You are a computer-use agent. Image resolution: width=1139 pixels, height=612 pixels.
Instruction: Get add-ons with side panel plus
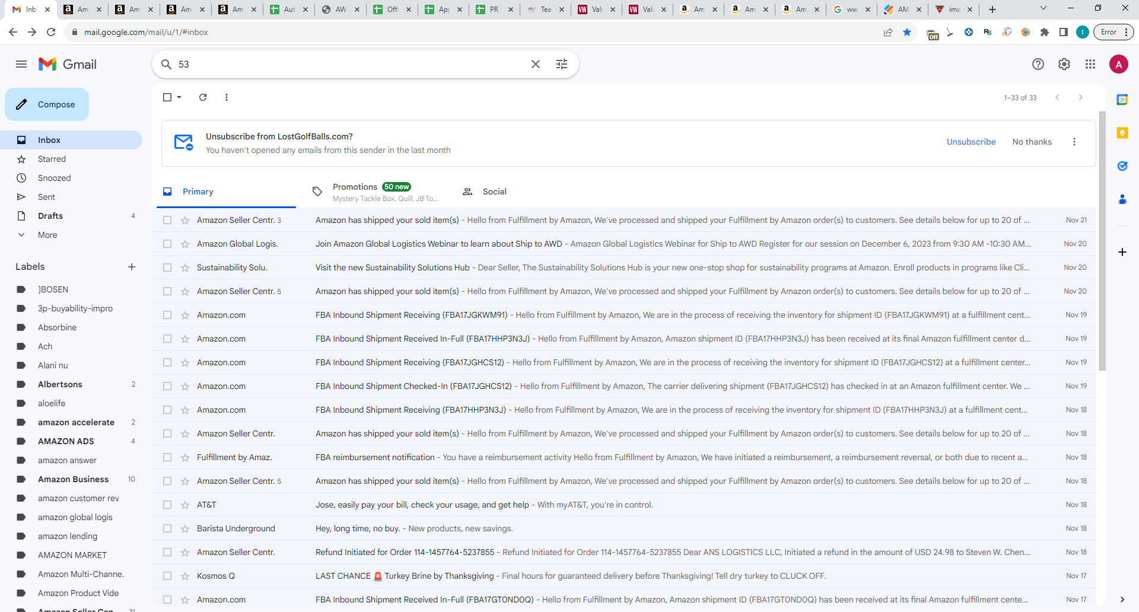pos(1122,252)
